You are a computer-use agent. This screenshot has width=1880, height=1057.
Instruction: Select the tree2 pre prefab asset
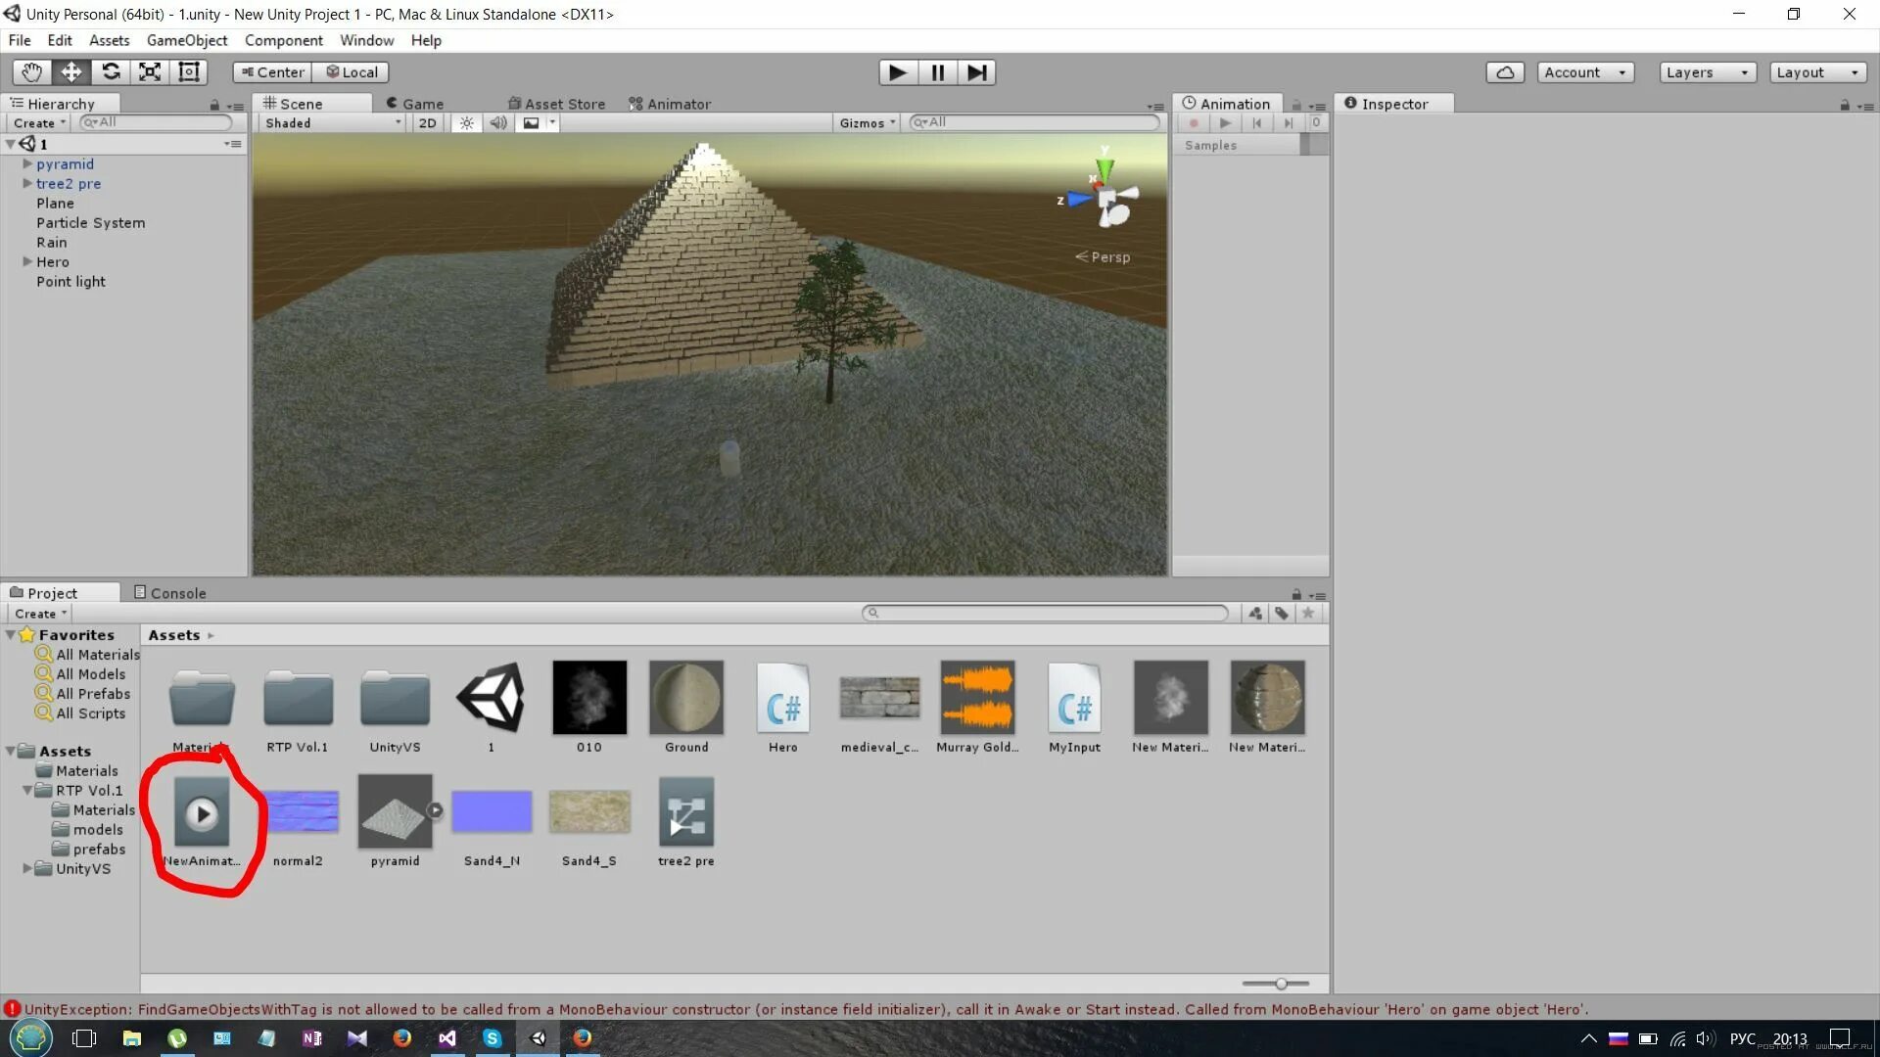(x=686, y=822)
